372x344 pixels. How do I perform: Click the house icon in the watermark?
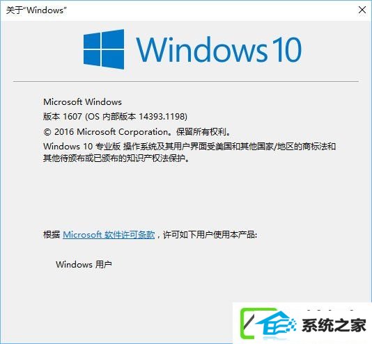coord(277,325)
